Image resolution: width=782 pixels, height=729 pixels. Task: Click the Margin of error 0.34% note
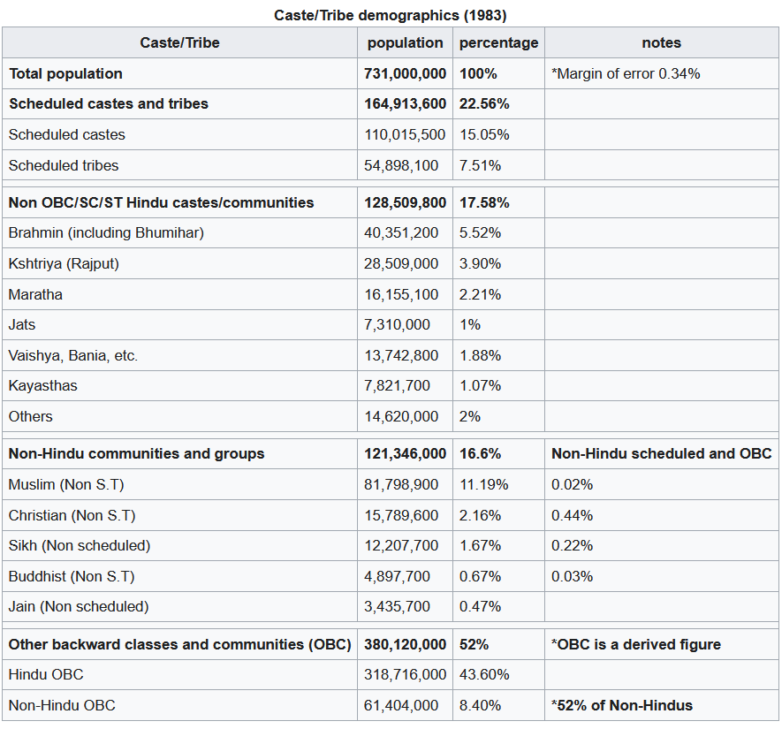click(x=626, y=73)
